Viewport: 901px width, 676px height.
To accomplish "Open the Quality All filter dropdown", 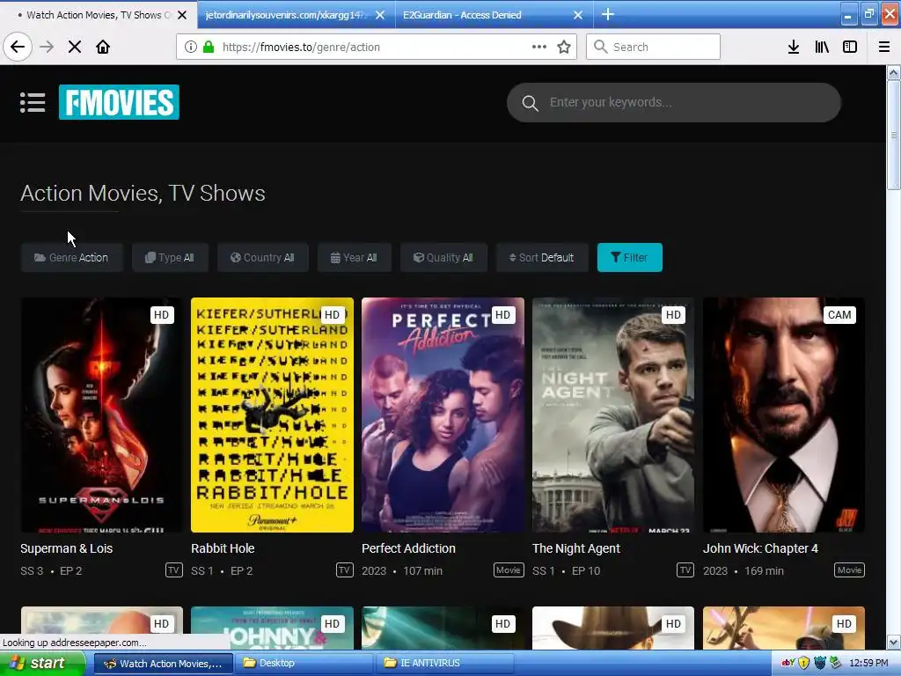I will [x=443, y=258].
